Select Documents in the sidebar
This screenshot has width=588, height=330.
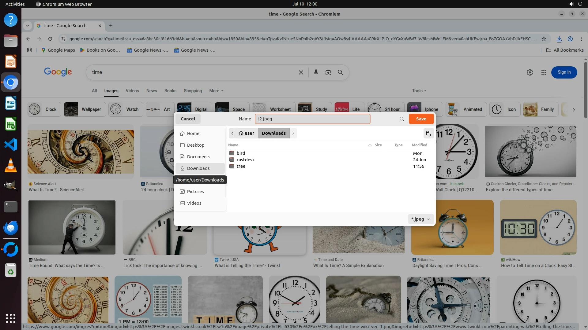pyautogui.click(x=198, y=157)
